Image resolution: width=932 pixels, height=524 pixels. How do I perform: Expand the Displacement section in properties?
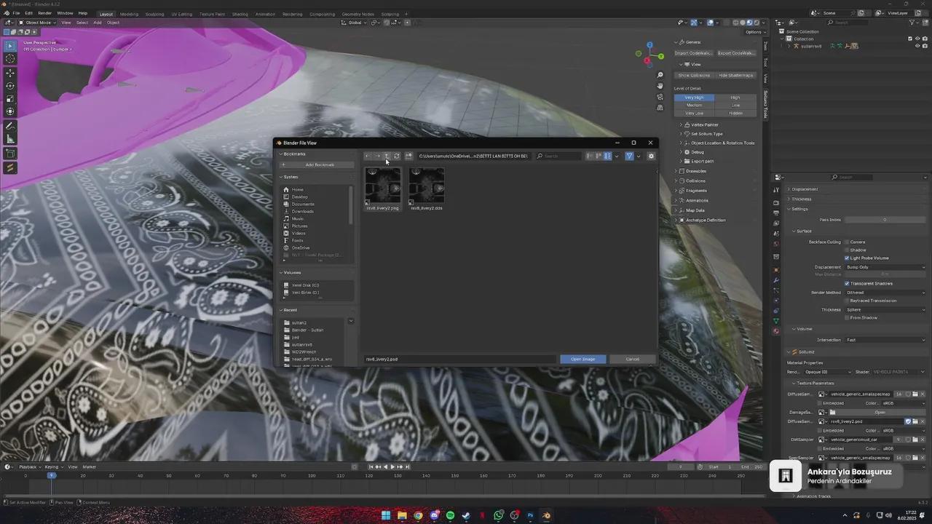804,189
